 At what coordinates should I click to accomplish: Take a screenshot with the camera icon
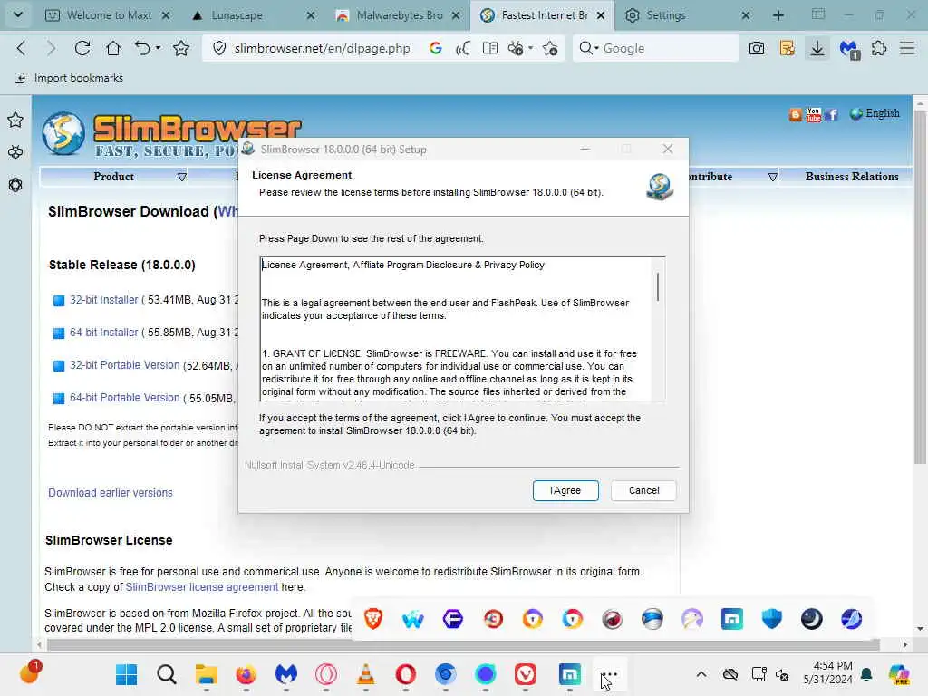(757, 48)
